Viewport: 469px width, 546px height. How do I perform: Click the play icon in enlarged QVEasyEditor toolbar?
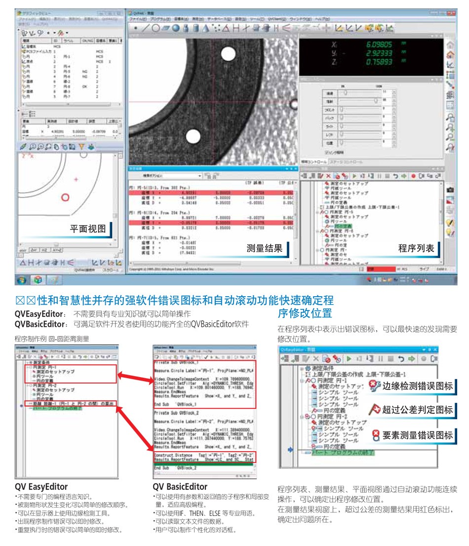point(349,358)
